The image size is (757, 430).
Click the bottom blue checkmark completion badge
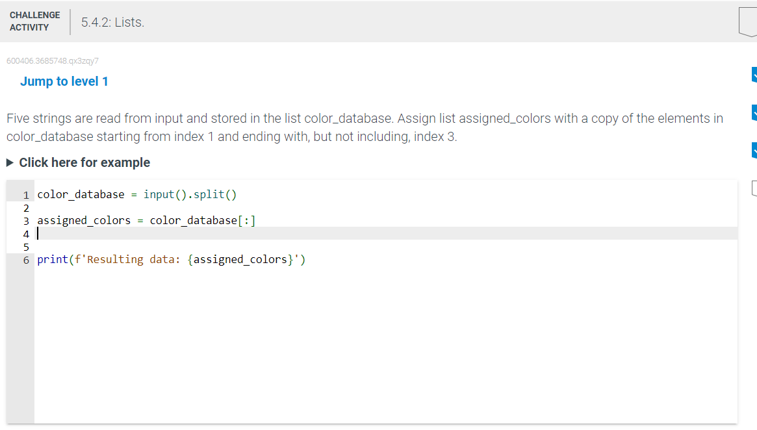click(x=754, y=150)
